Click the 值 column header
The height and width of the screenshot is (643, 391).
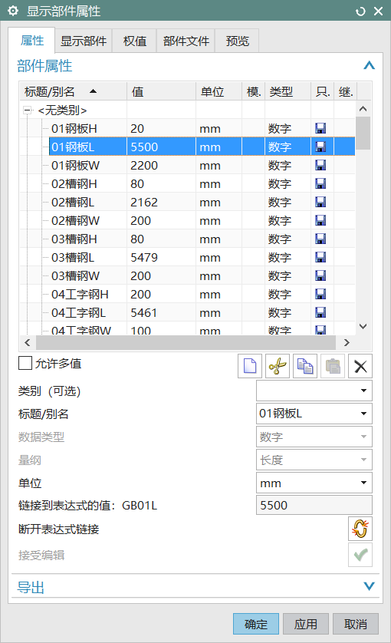tap(162, 91)
